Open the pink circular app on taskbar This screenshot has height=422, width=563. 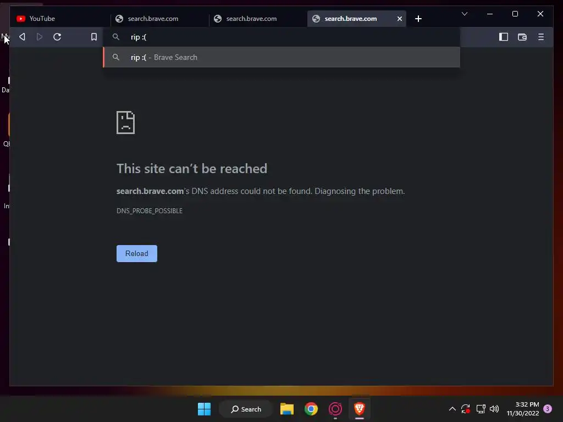335,409
